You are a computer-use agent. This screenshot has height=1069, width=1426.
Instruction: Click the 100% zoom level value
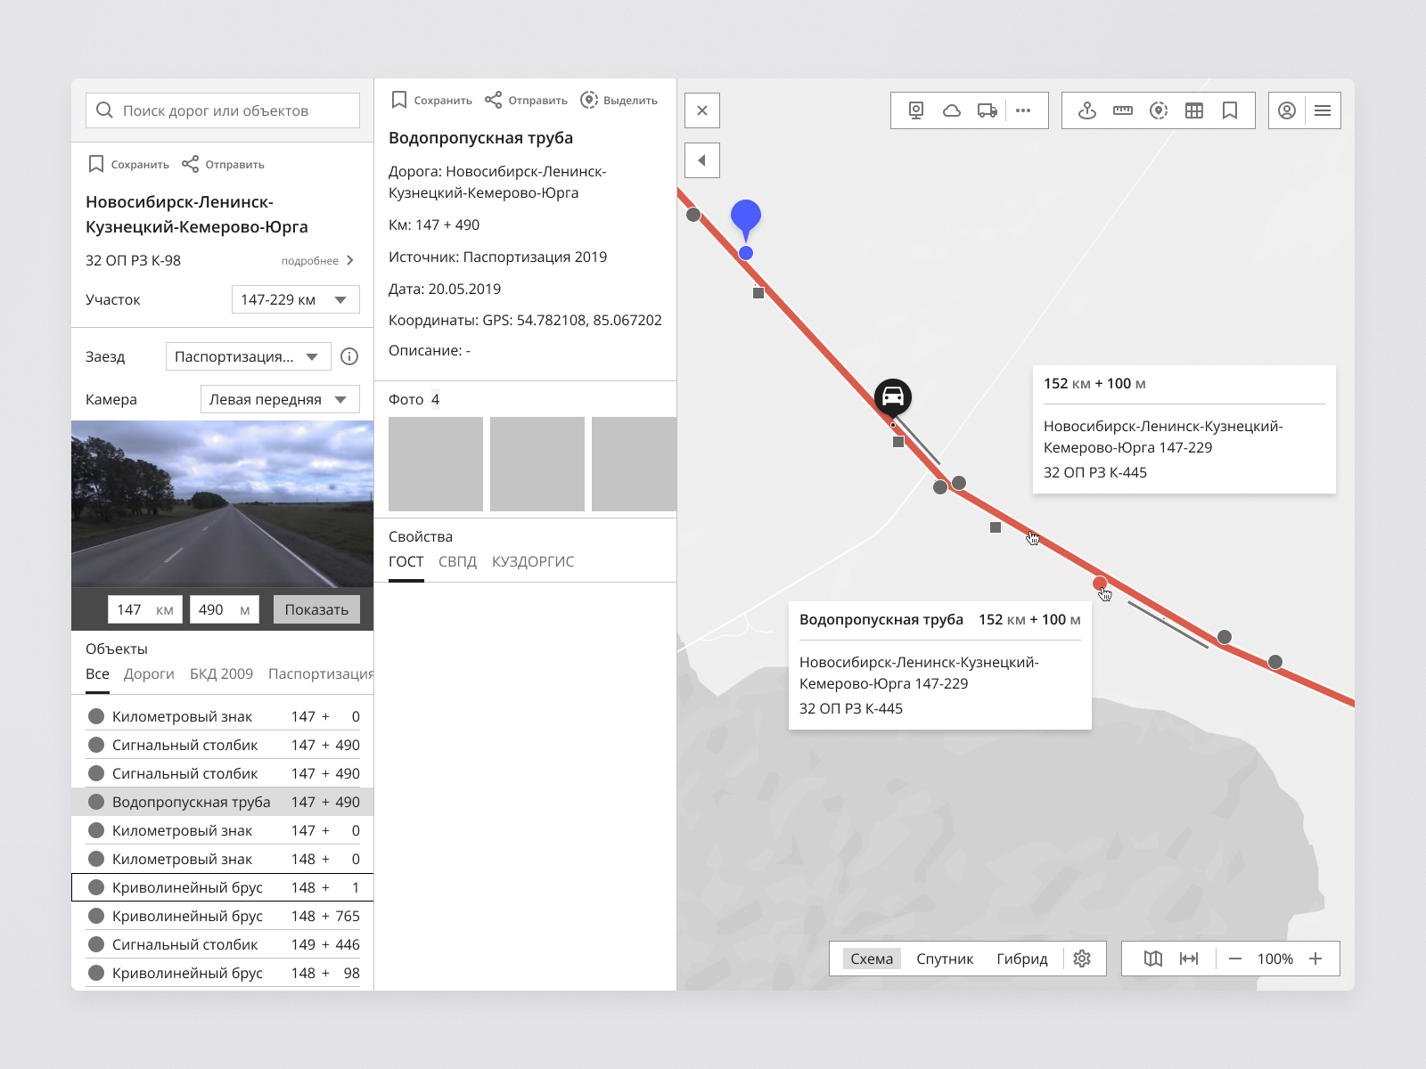[1274, 959]
